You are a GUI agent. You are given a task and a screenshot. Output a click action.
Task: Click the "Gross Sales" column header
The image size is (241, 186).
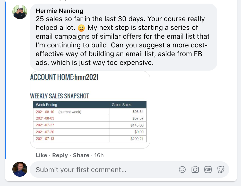click(x=121, y=105)
